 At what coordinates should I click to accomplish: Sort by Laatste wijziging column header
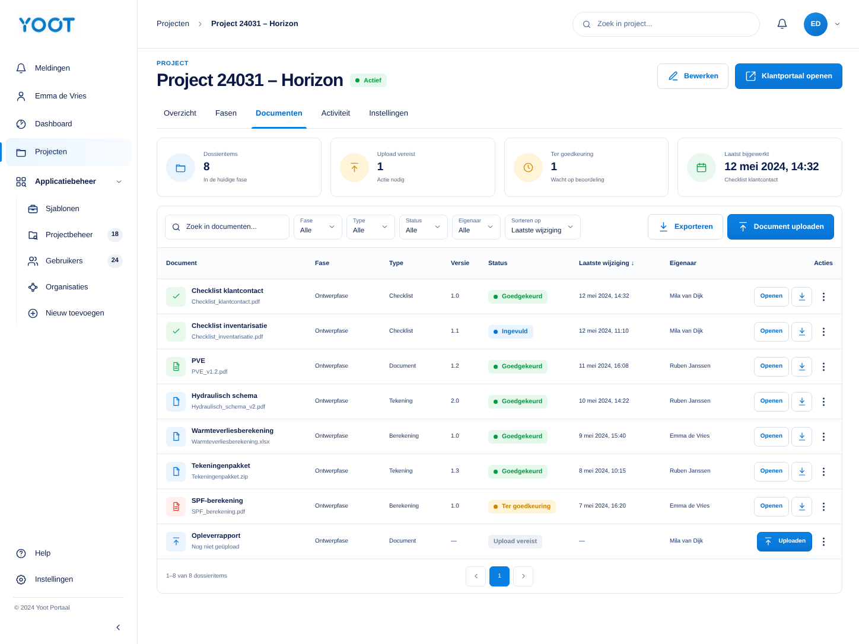[x=606, y=263]
